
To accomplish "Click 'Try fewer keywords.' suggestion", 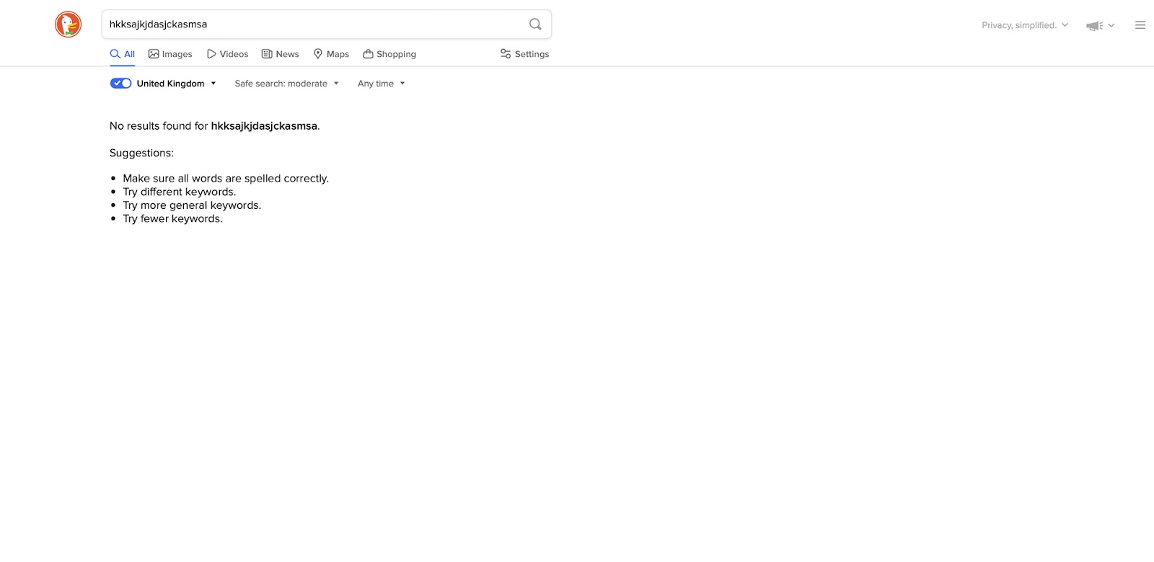I will (172, 219).
